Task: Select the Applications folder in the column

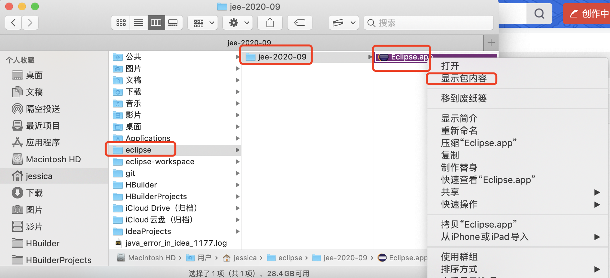Action: tap(175, 138)
